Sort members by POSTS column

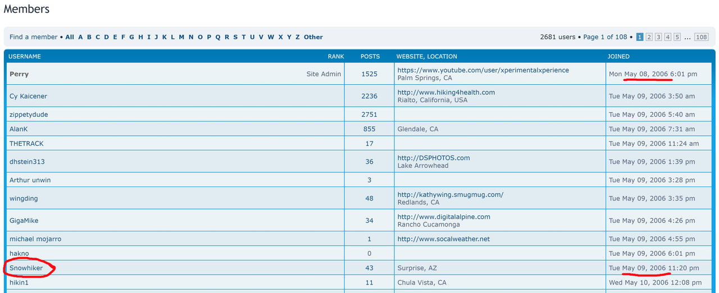click(370, 56)
